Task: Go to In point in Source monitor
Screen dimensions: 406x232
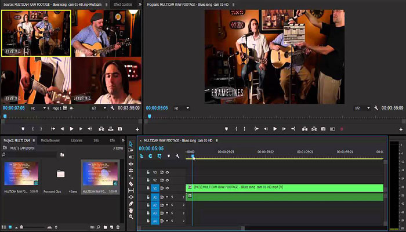Action: click(53, 129)
